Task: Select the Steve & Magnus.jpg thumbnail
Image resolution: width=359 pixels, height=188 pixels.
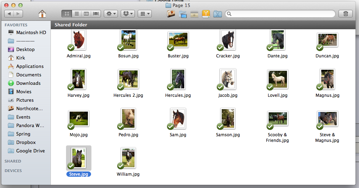Action: 327,119
